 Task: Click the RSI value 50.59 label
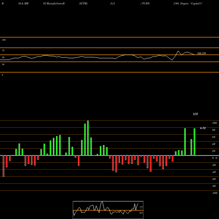201,53
